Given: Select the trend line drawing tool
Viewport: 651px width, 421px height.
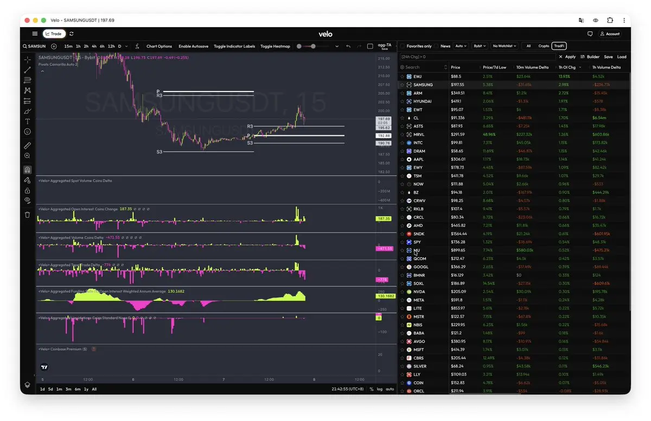Looking at the screenshot, I should point(27,70).
